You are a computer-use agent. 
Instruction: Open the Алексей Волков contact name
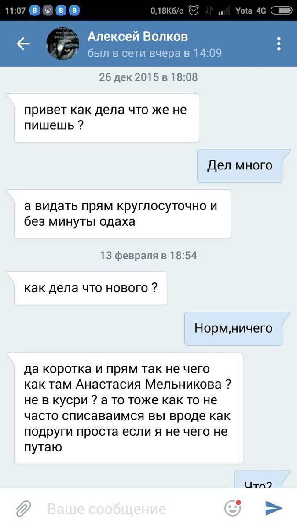138,36
